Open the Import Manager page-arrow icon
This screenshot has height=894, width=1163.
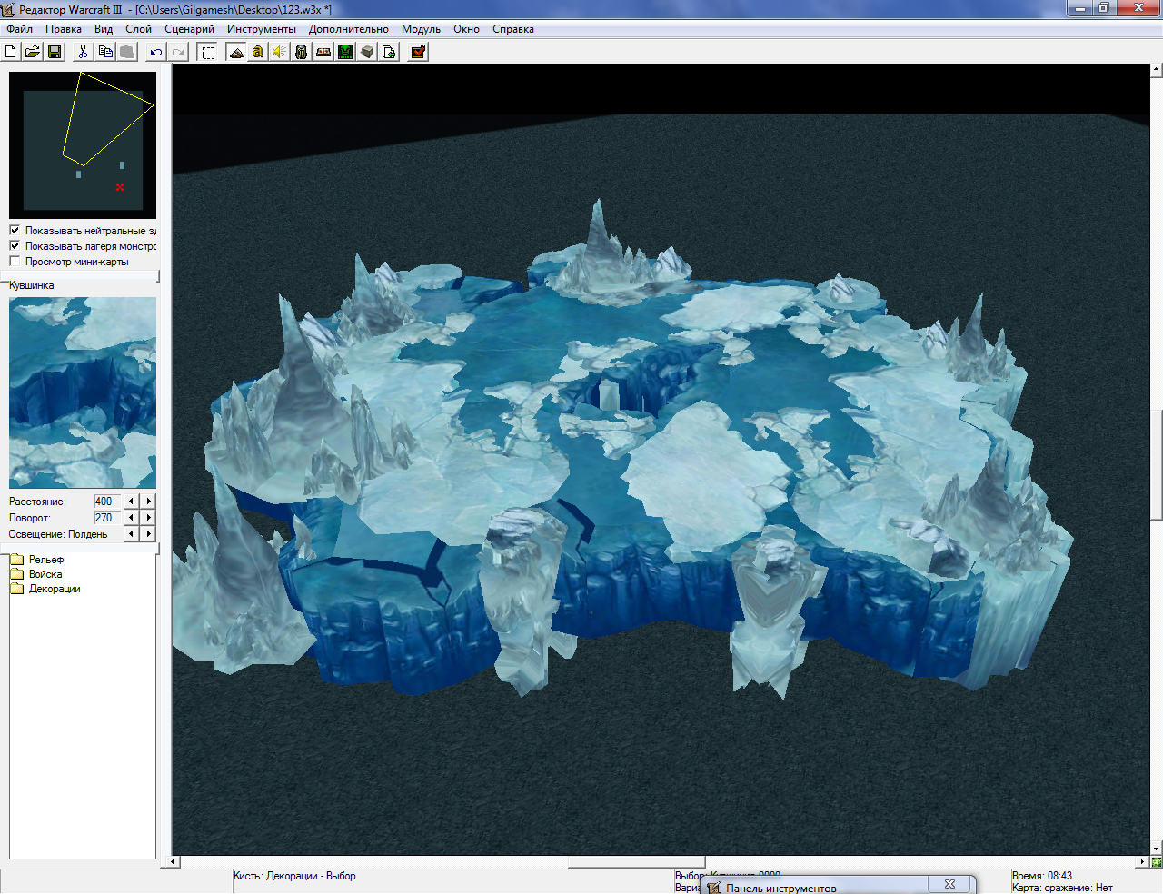[x=389, y=52]
